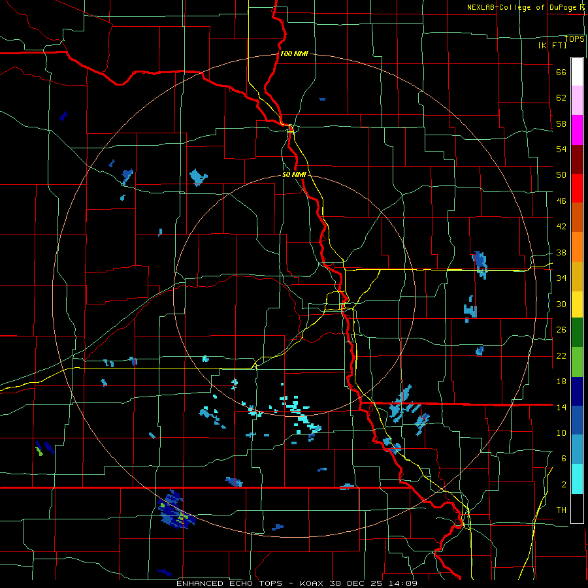Click the magenta 58 kft legend swatch
588x588 pixels.
pos(577,130)
